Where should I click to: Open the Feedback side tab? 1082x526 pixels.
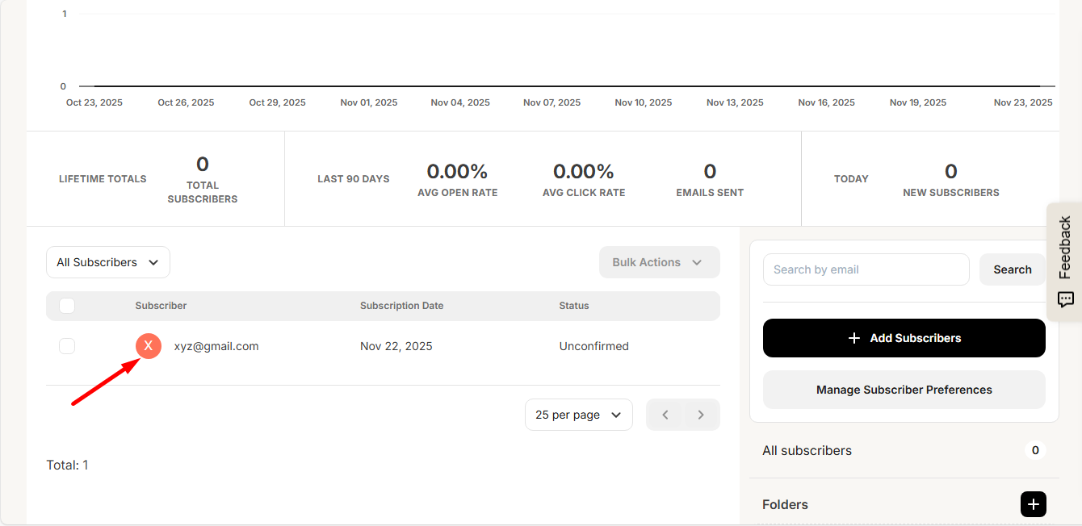(1064, 261)
